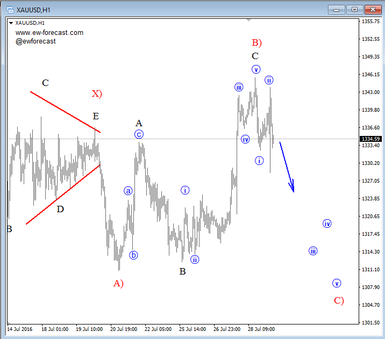The image size is (385, 339).
Task: Minimize the XAUUSD,H1 chart window
Action: coord(337,9)
